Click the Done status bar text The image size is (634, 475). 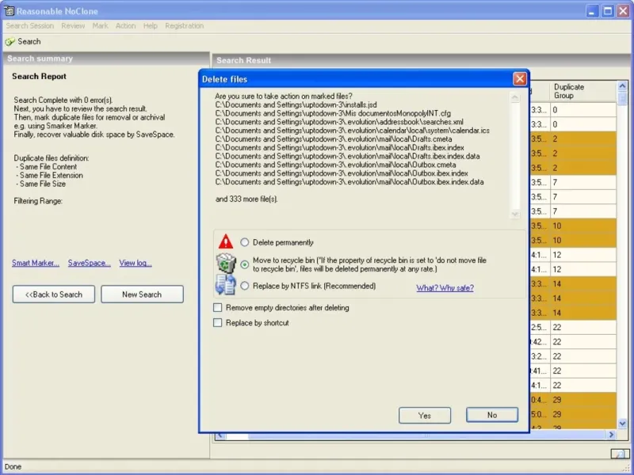pos(13,466)
